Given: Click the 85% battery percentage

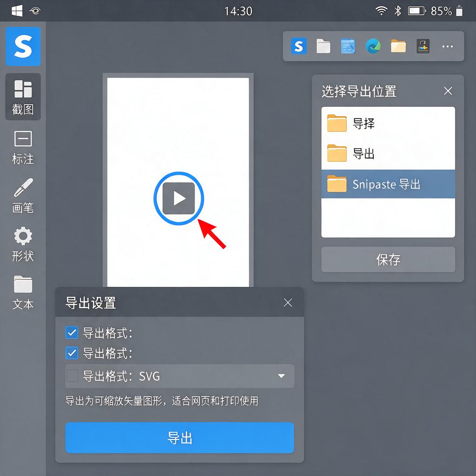Looking at the screenshot, I should point(441,11).
